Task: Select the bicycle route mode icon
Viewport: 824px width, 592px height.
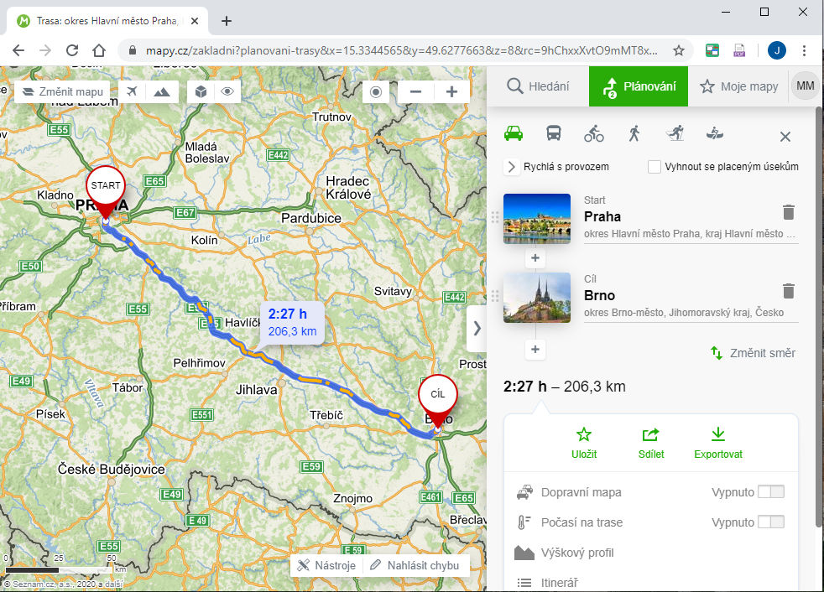Action: 594,133
